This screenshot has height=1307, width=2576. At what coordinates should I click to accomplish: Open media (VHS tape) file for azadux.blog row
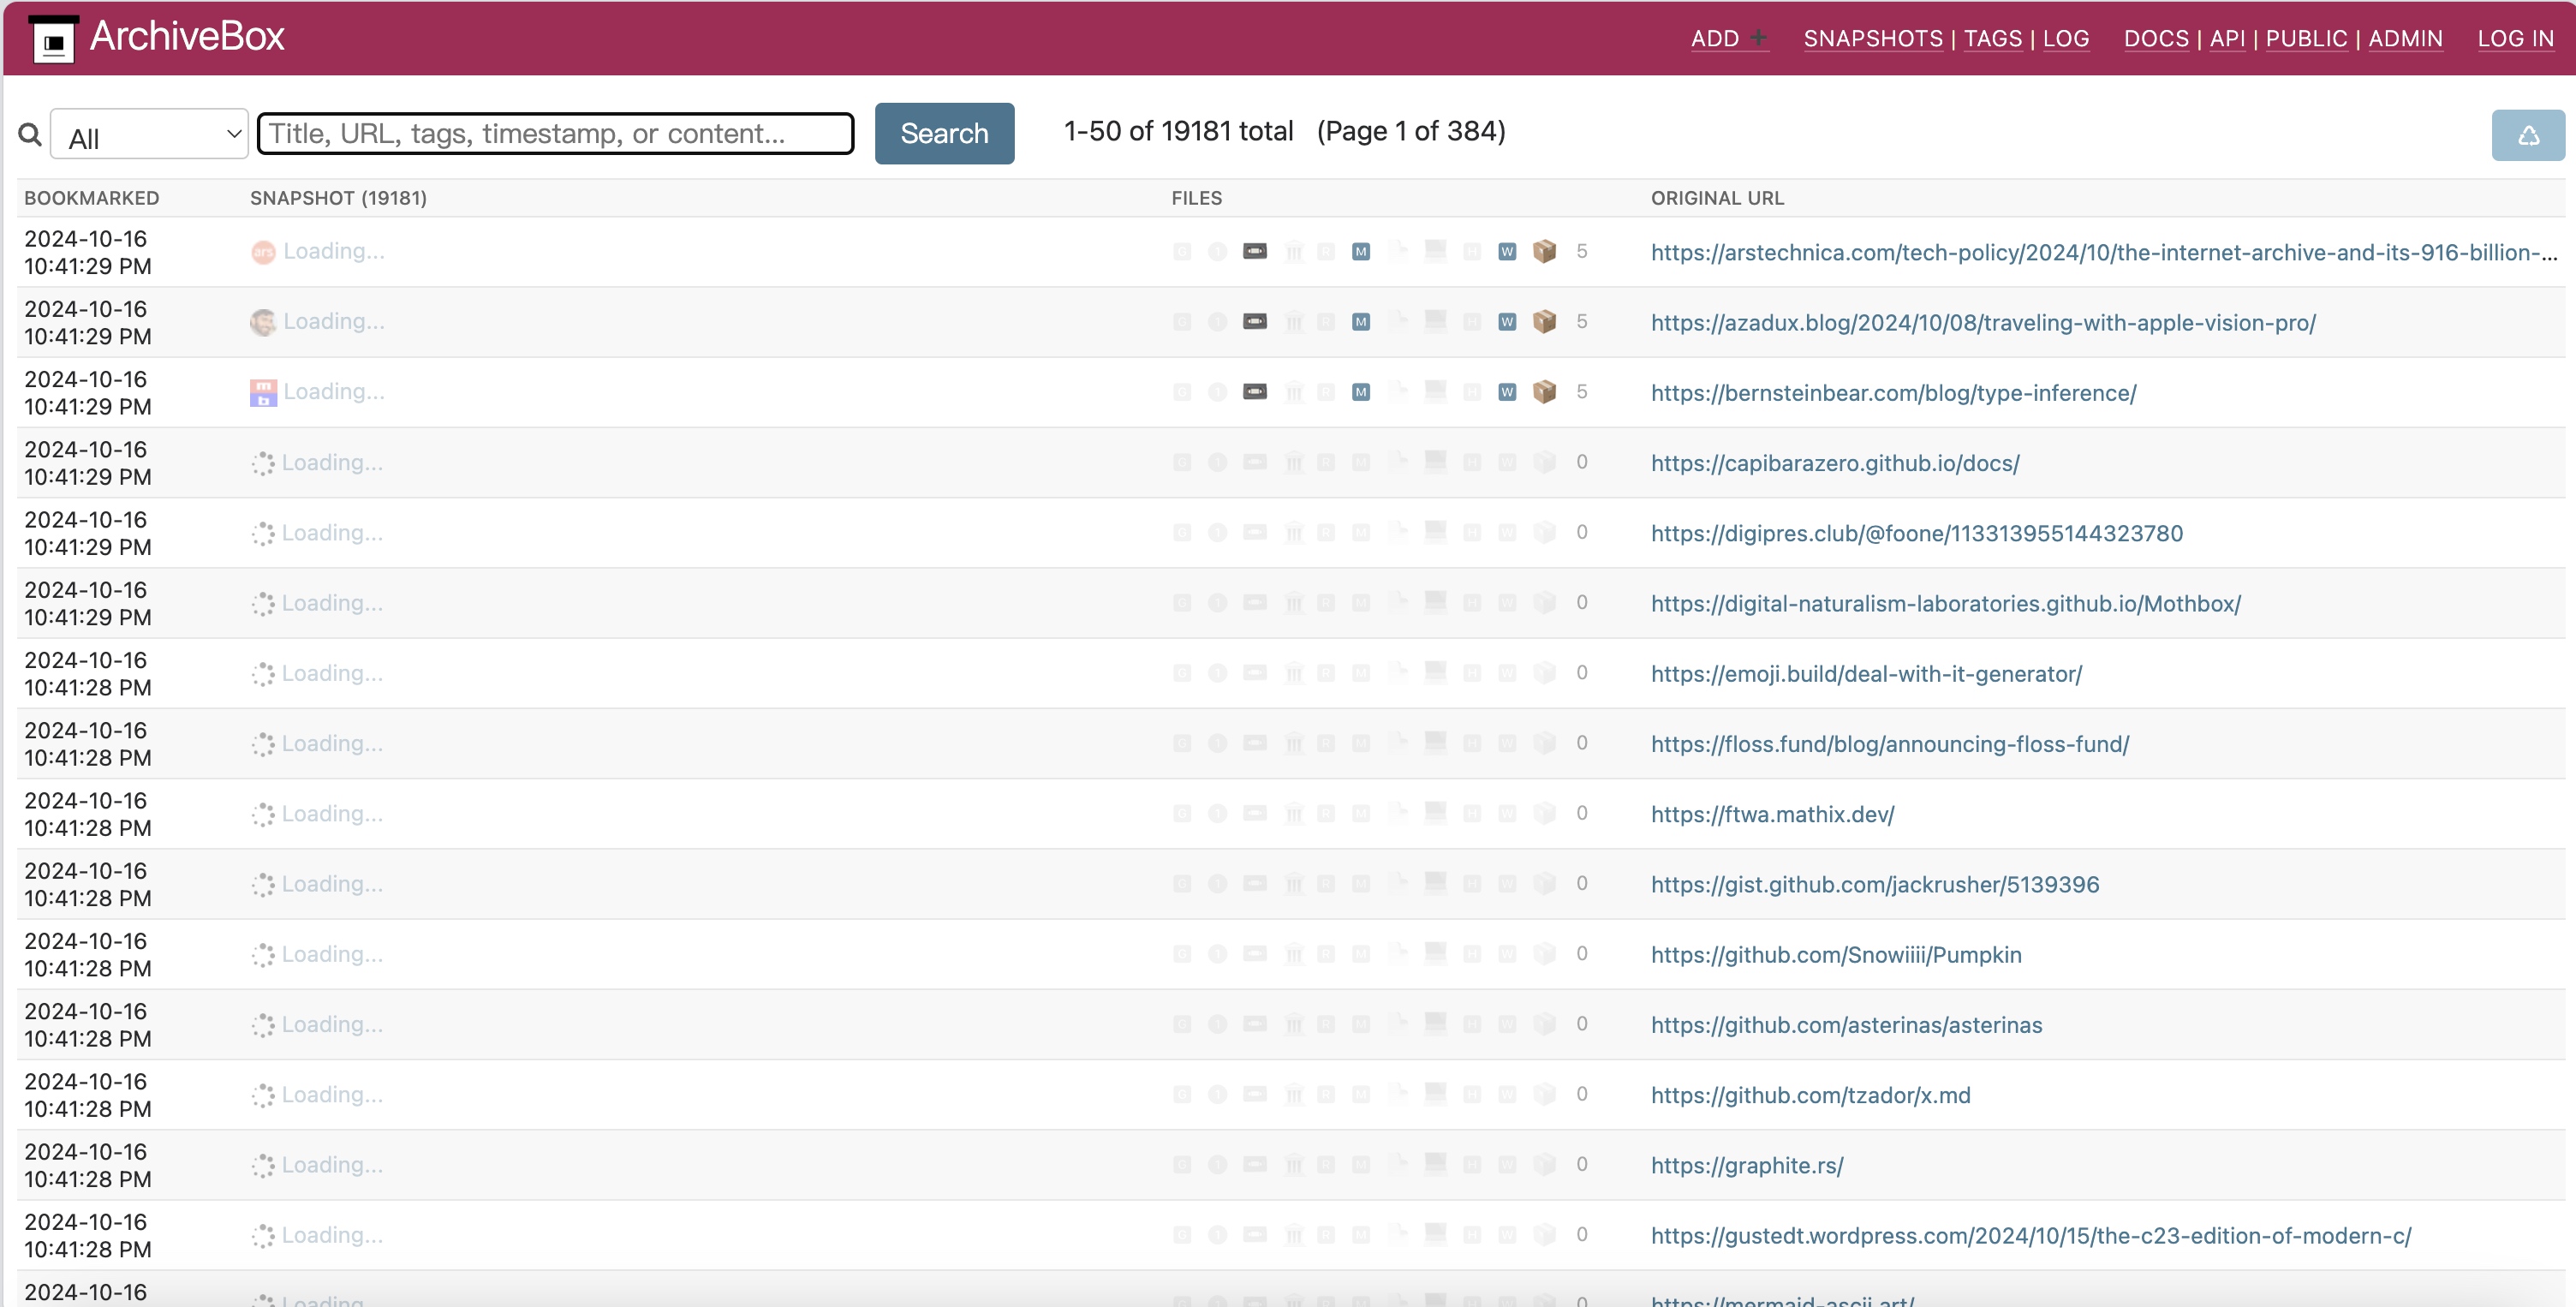click(1254, 321)
